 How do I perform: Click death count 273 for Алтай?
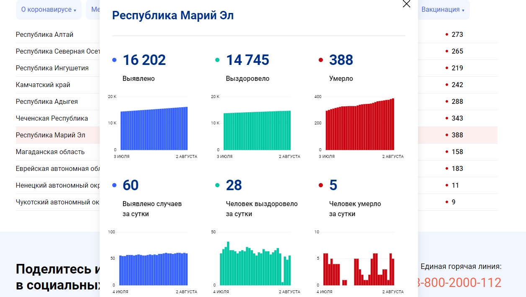pos(457,34)
